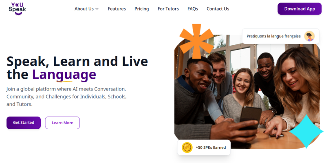Go to the Features page
This screenshot has height=163, width=326.
point(117,9)
